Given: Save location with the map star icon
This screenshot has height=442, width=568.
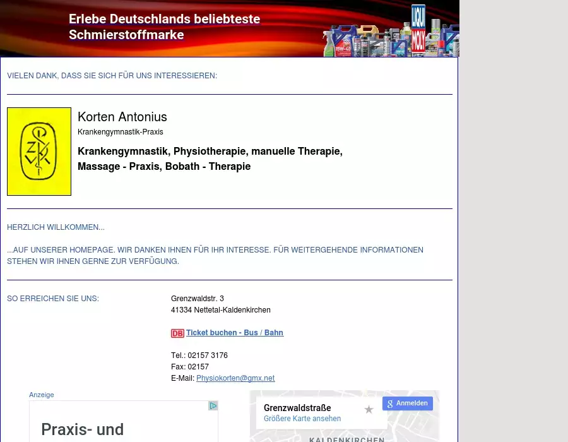Looking at the screenshot, I should pyautogui.click(x=369, y=410).
